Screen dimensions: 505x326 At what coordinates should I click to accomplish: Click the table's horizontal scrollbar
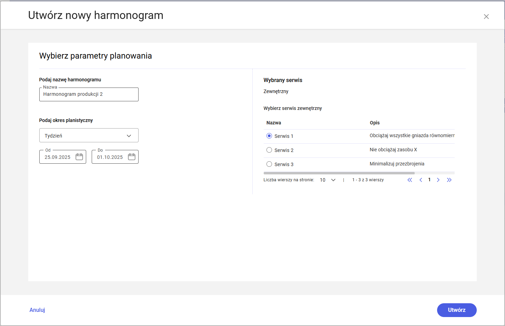click(x=339, y=173)
